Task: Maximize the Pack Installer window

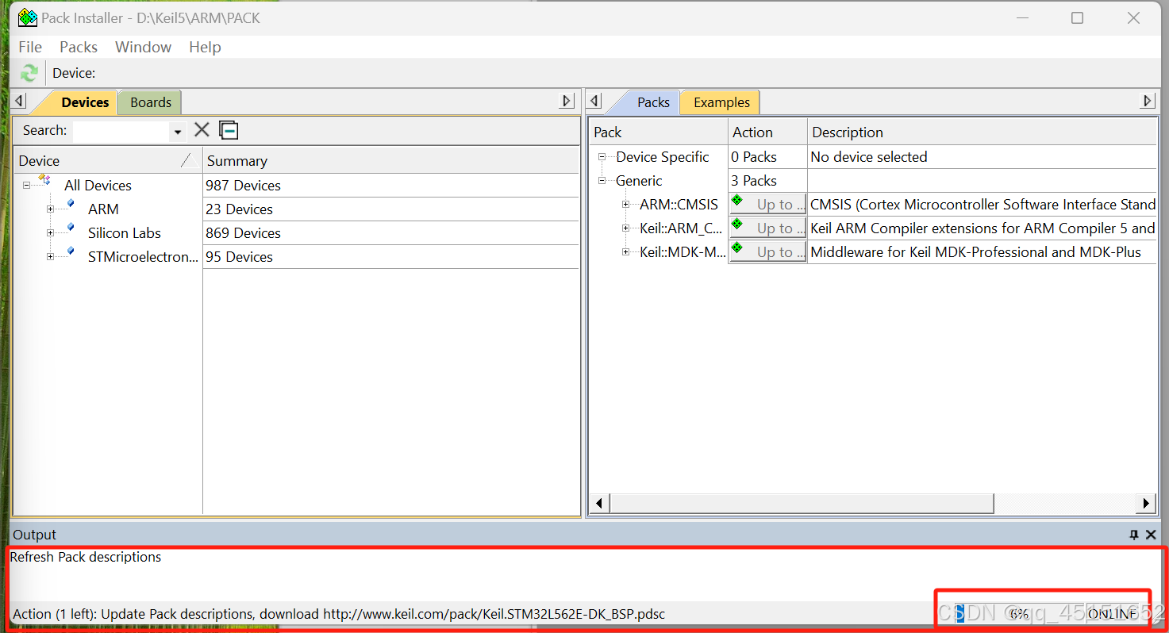Action: coord(1077,17)
